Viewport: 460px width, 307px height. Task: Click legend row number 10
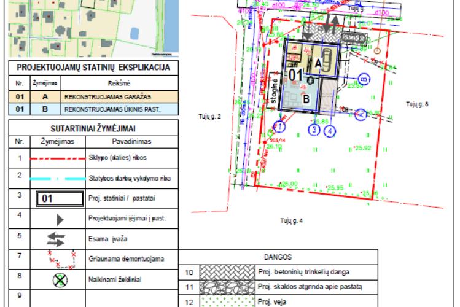pyautogui.click(x=189, y=273)
